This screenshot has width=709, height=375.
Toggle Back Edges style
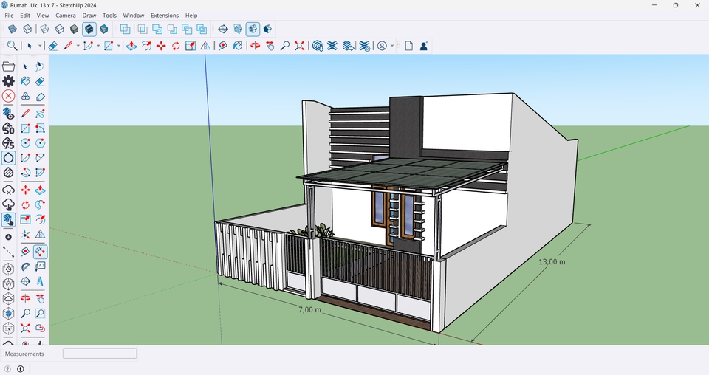(27, 30)
